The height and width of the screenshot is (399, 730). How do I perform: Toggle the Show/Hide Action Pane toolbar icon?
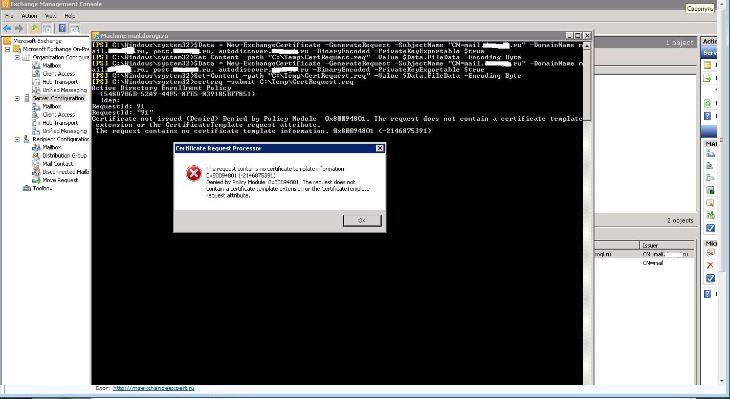[x=75, y=29]
